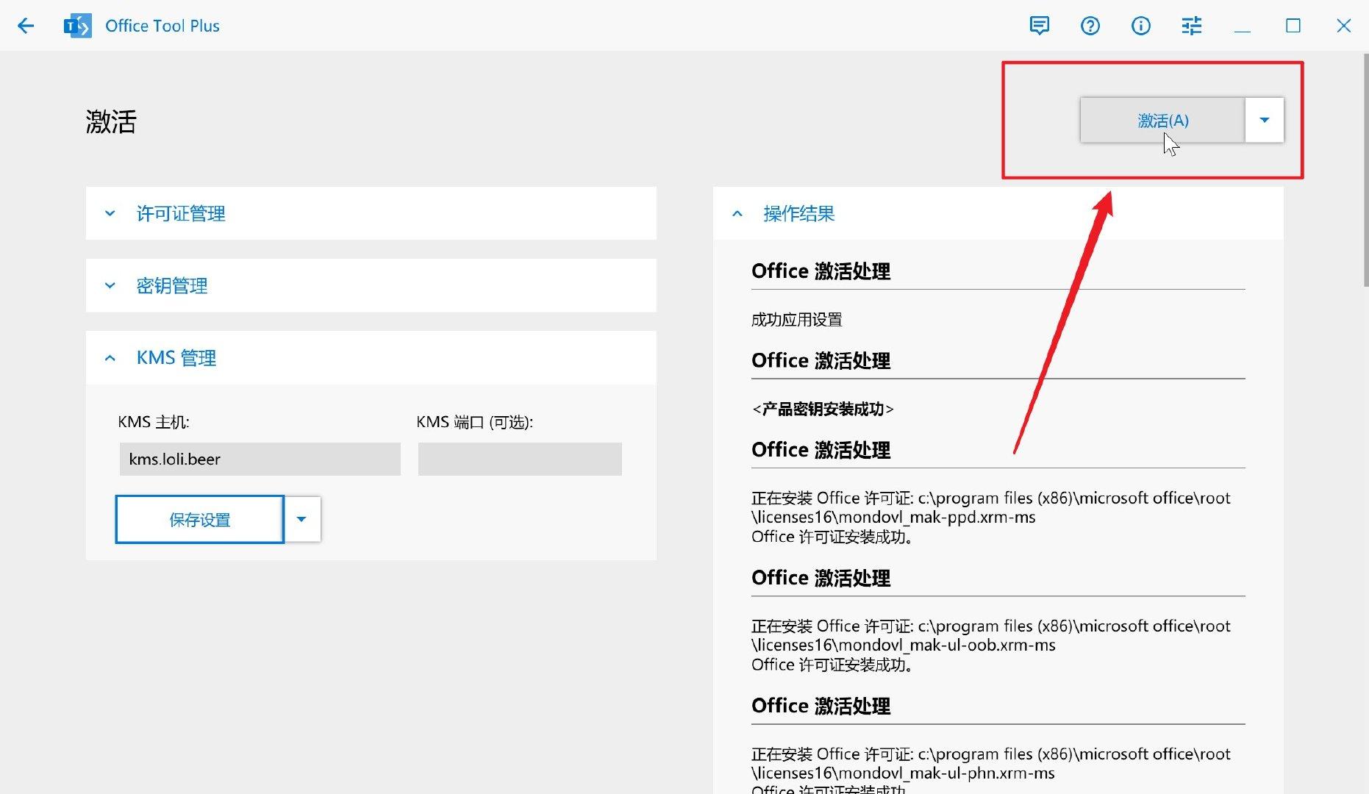Click the KMS 主机: label
Viewport: 1369px width, 794px height.
[154, 422]
